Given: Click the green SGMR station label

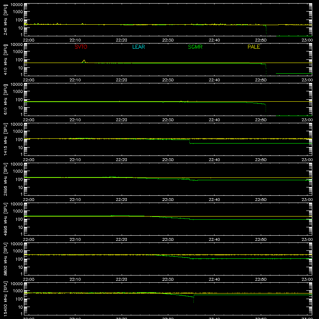Looking at the screenshot, I should coord(195,47).
